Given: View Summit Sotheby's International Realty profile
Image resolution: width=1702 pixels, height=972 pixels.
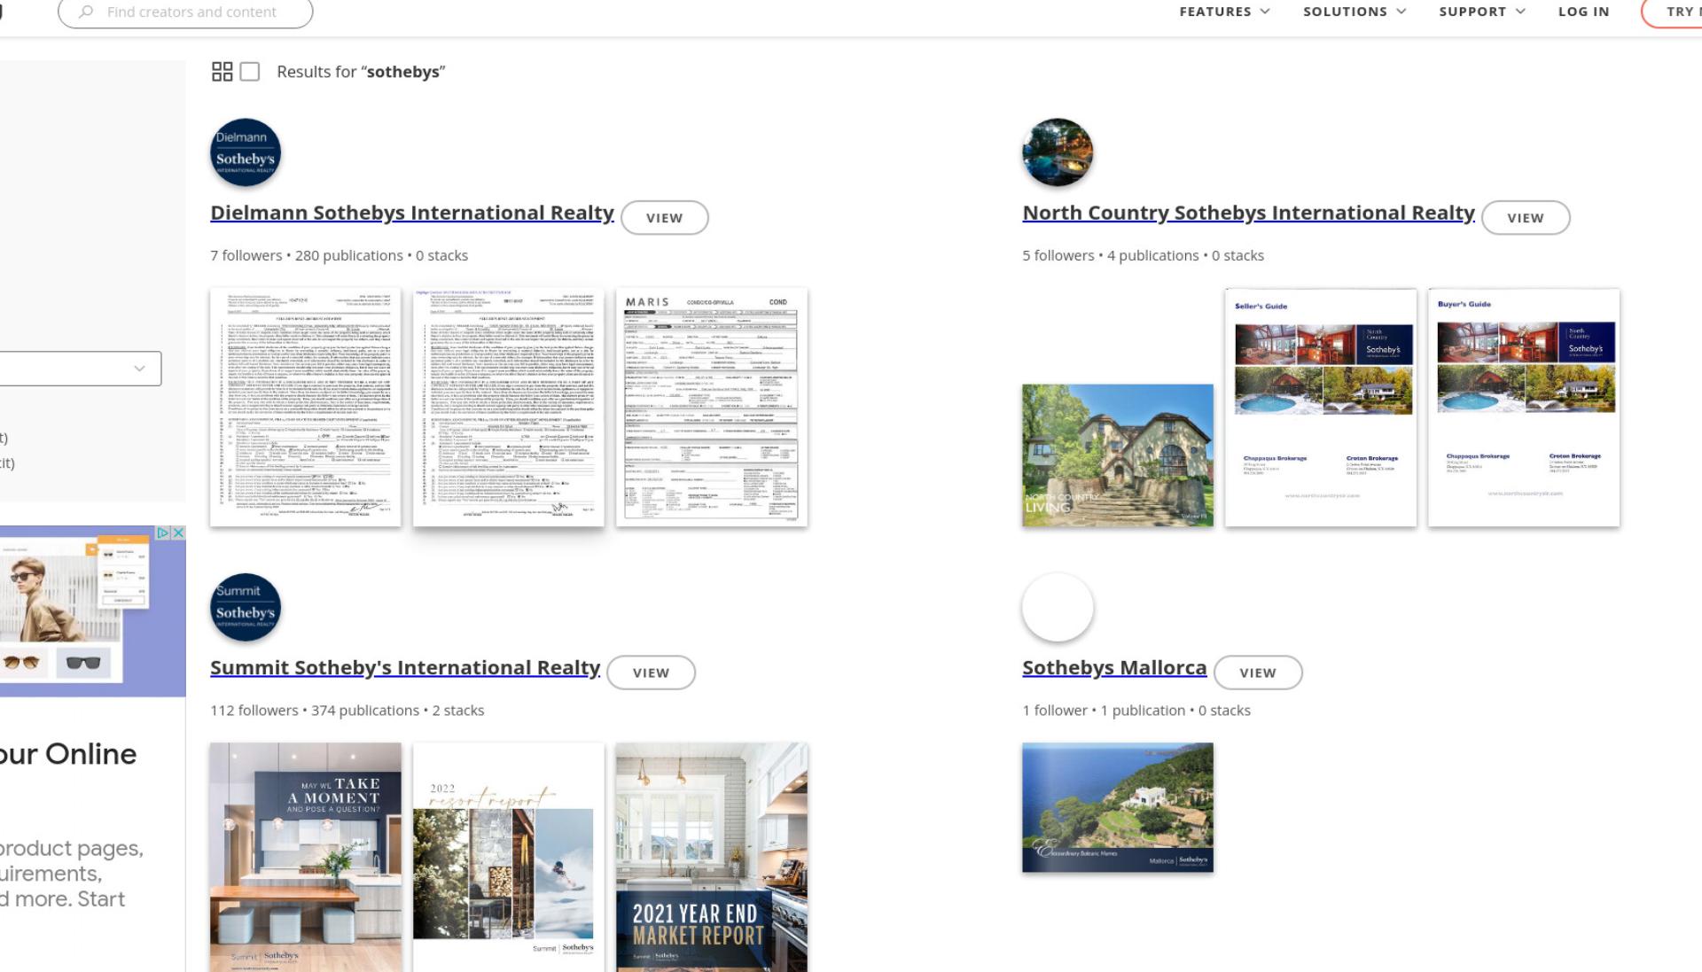Looking at the screenshot, I should pyautogui.click(x=651, y=673).
